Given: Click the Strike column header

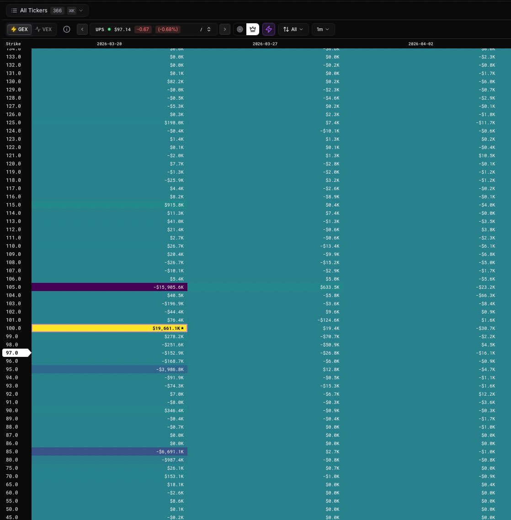Looking at the screenshot, I should point(13,44).
